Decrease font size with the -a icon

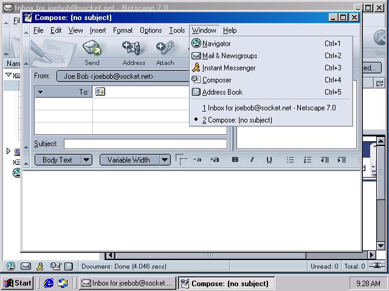coord(197,159)
